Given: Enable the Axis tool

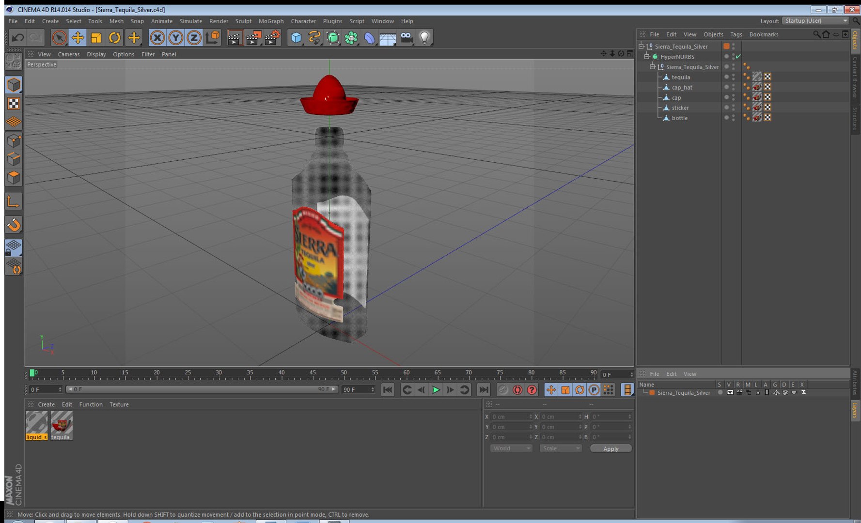Looking at the screenshot, I should coord(14,201).
